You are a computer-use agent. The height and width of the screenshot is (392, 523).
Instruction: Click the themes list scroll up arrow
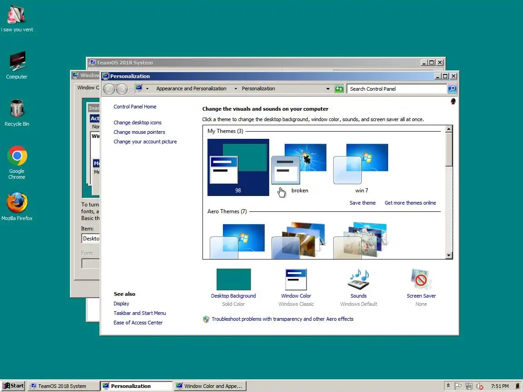(x=449, y=129)
